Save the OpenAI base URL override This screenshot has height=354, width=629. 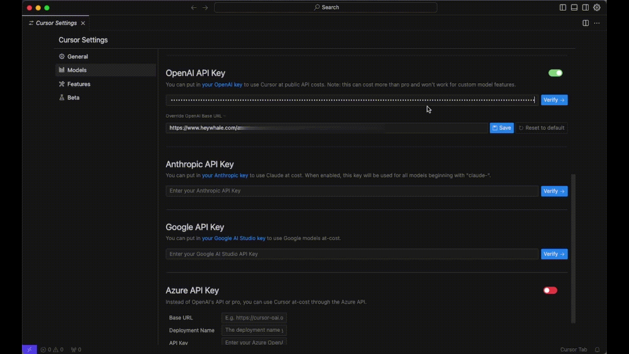502,128
